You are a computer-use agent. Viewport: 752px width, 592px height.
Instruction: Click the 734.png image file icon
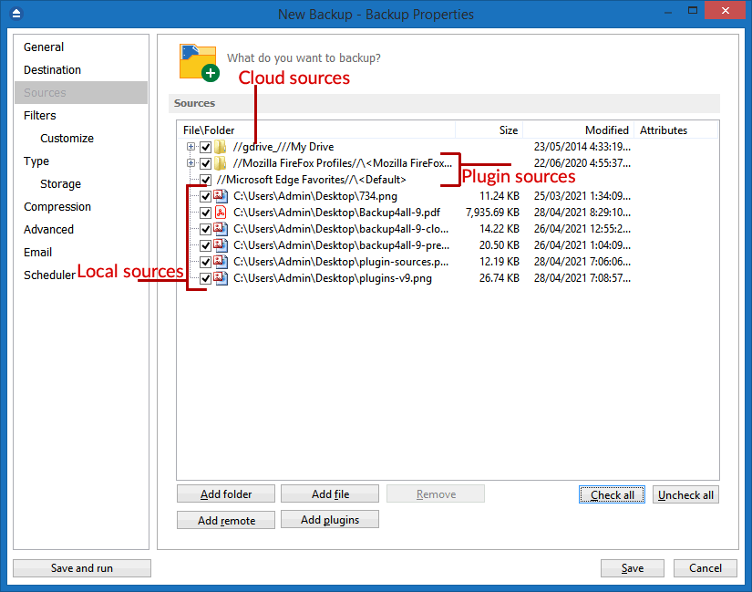coord(221,196)
